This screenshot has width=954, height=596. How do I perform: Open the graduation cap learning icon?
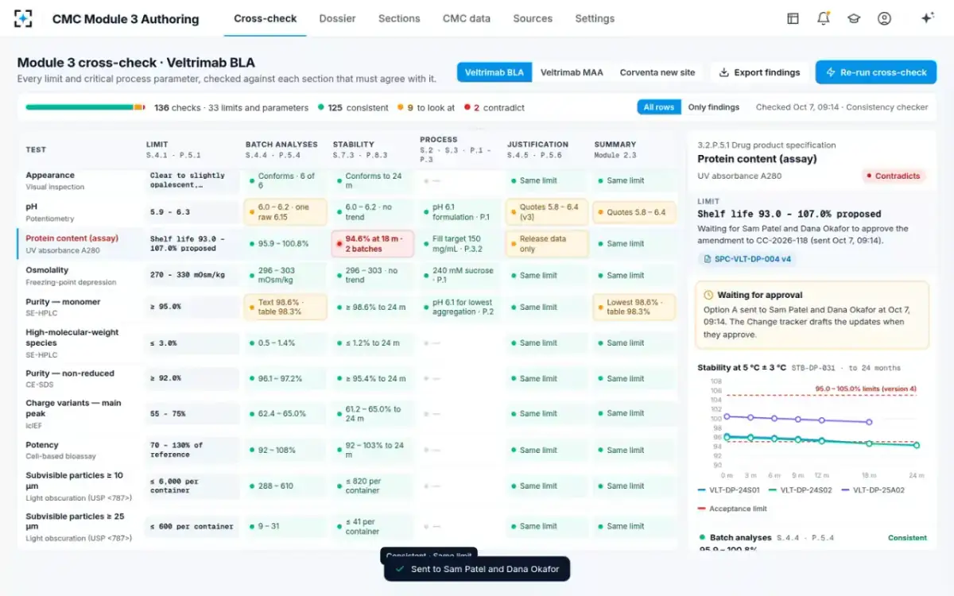click(x=854, y=18)
